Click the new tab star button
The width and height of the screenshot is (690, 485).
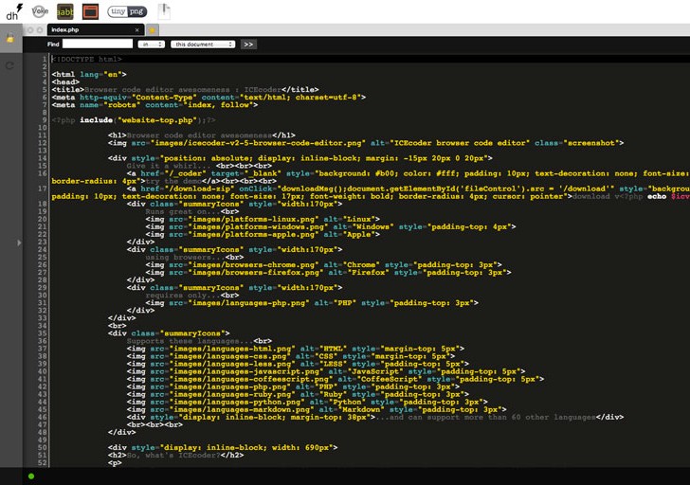click(152, 30)
